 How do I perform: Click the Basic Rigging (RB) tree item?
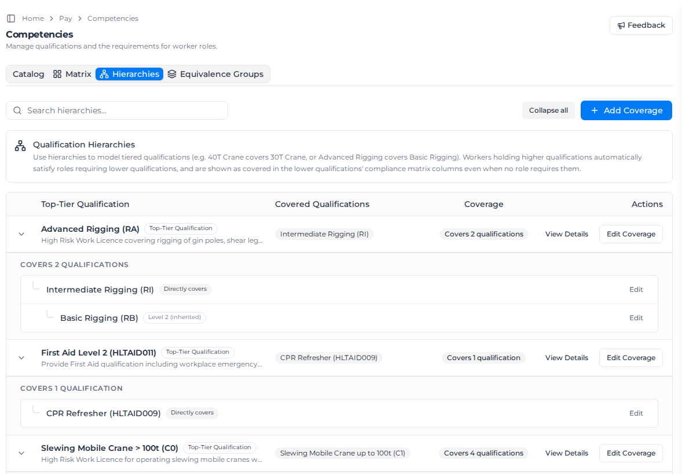click(x=99, y=319)
